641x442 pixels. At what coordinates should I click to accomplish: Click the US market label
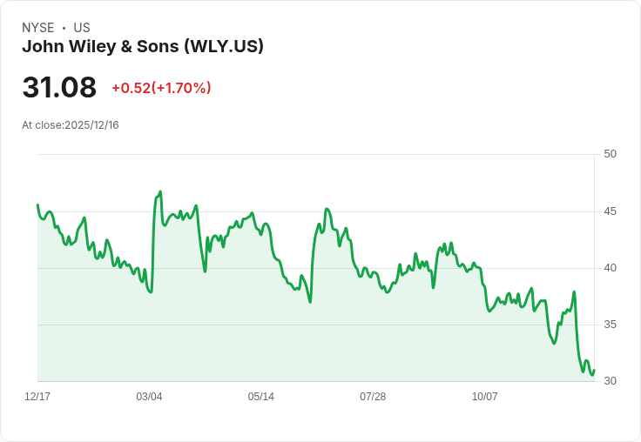coord(82,28)
